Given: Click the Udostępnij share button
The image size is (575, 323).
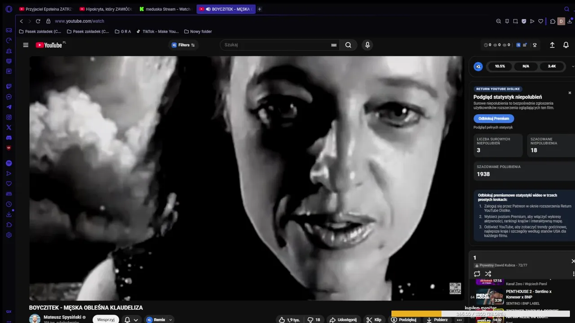Looking at the screenshot, I should (x=343, y=320).
